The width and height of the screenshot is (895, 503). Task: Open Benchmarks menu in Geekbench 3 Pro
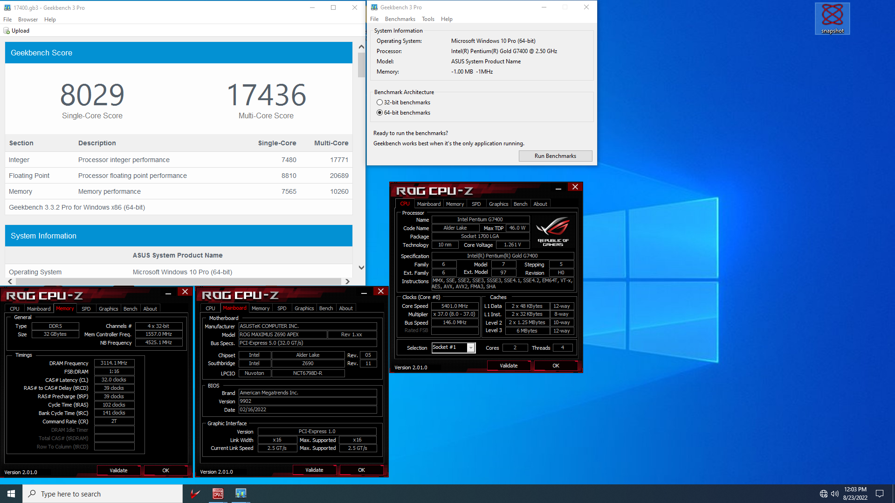[400, 19]
